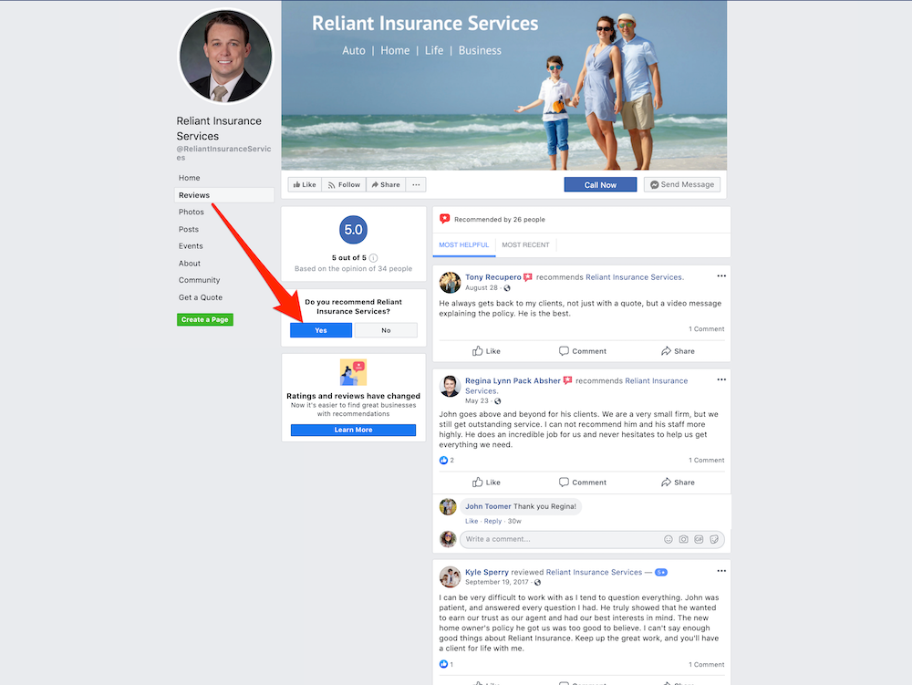
Task: Click the beach family cover photo
Action: (504, 85)
